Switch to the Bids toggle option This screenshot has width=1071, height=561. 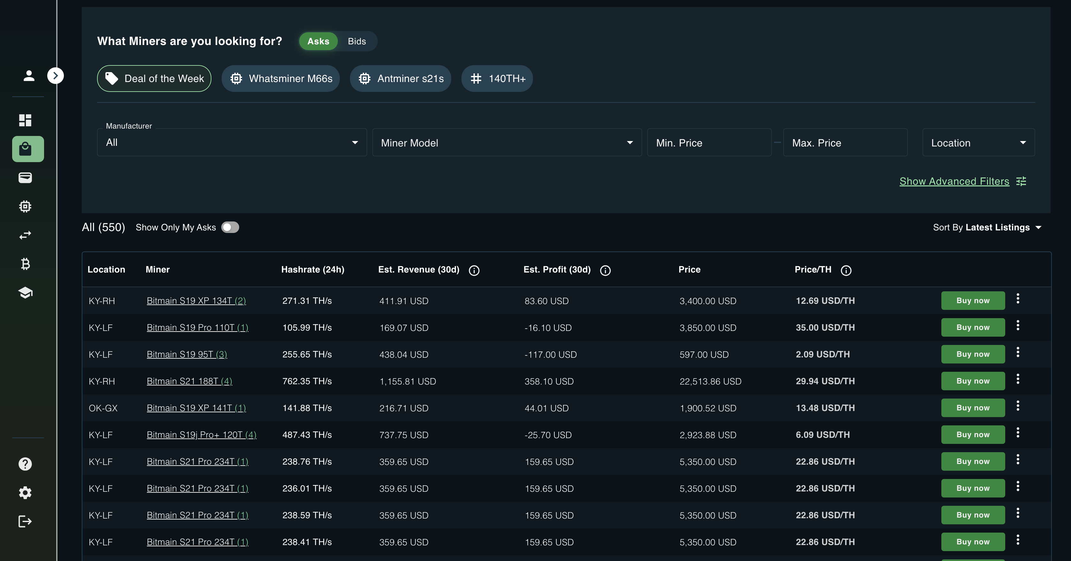coord(357,41)
